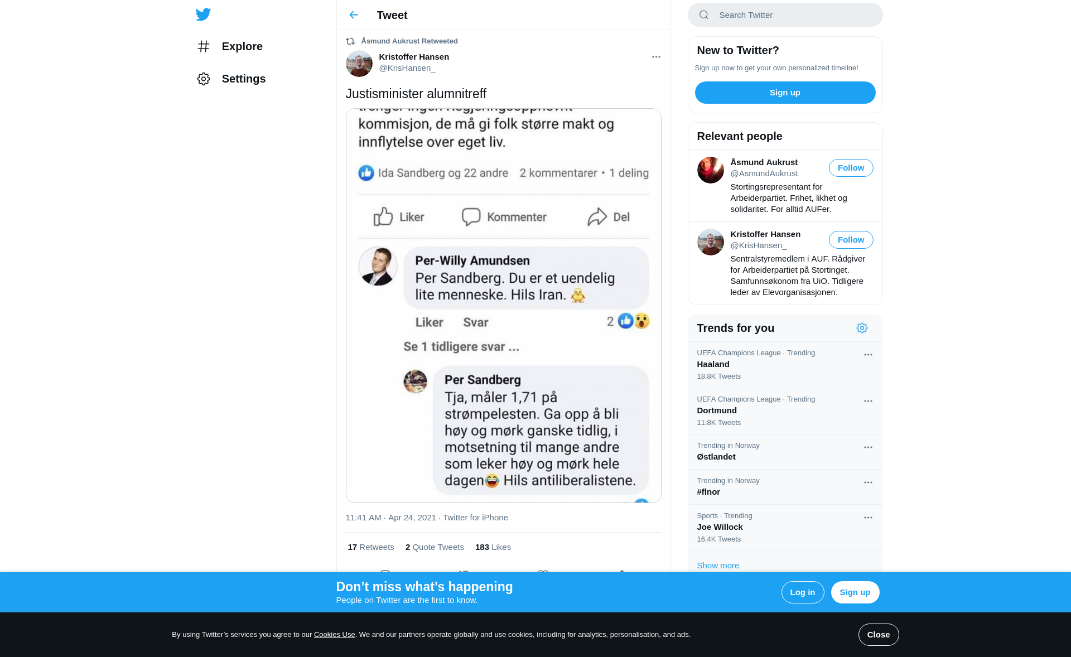Click the search magnifier icon

click(704, 15)
